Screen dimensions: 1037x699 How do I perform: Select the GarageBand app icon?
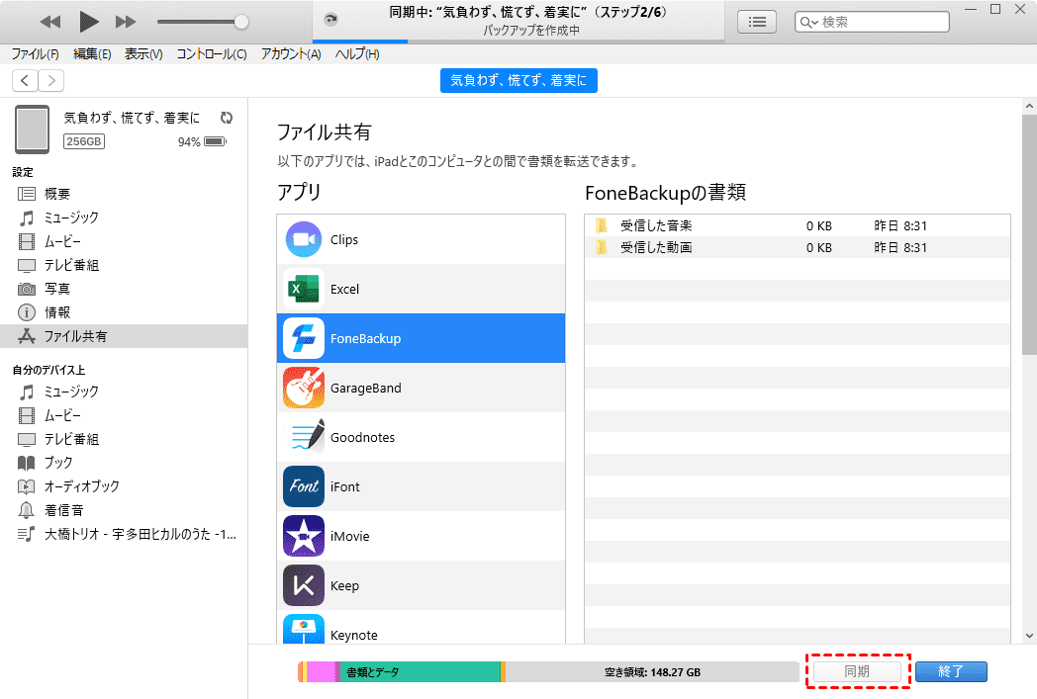coord(304,388)
